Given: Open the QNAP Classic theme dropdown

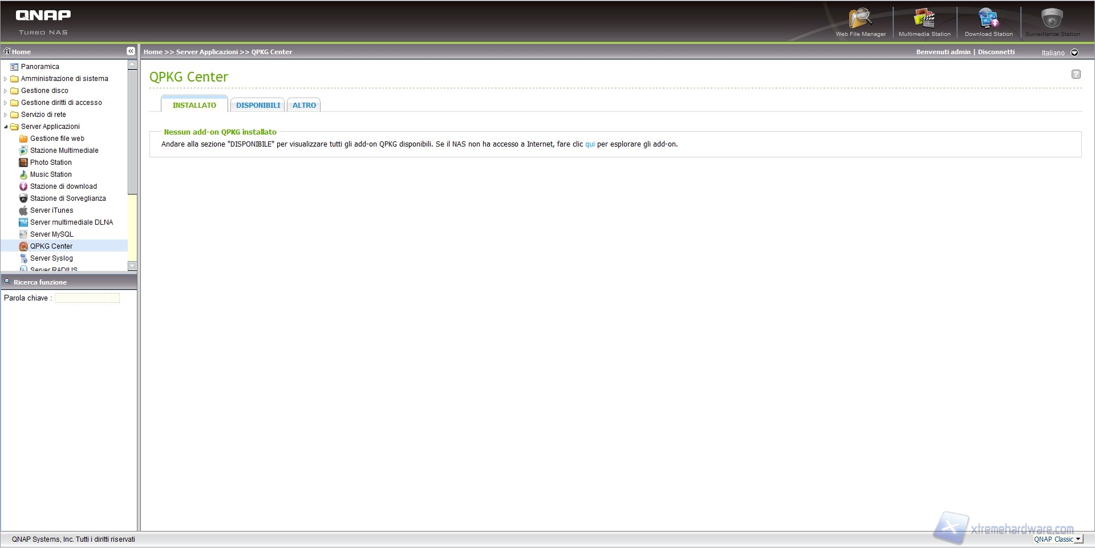Looking at the screenshot, I should [x=1077, y=539].
